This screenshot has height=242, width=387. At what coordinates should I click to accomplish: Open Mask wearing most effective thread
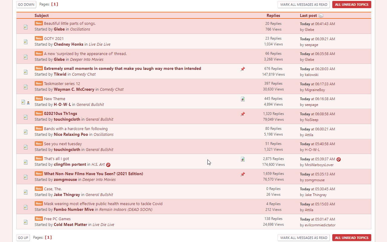pyautogui.click(x=103, y=204)
